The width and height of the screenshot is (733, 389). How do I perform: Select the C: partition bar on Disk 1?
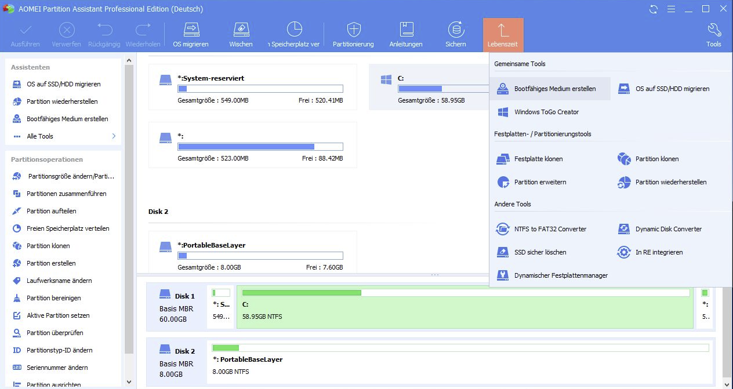(464, 307)
